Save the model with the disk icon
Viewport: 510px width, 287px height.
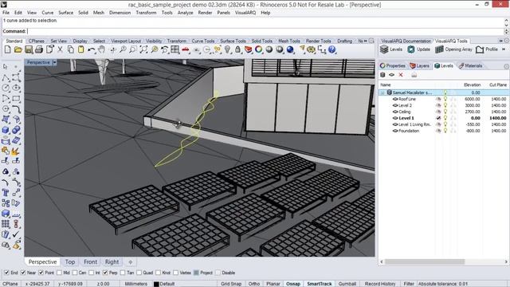29,49
